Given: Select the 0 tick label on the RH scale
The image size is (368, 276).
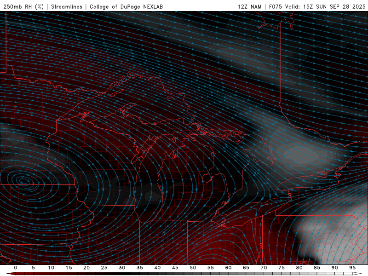Looking at the screenshot, I should pyautogui.click(x=16, y=268).
